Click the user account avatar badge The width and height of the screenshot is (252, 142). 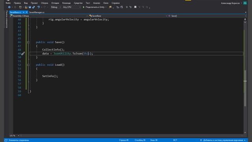245,3
